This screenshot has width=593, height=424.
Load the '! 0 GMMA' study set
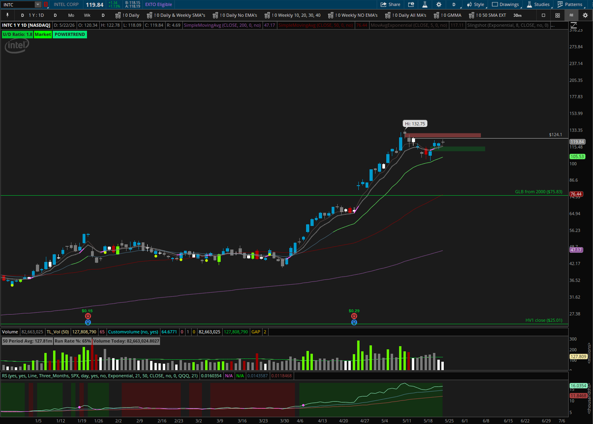click(447, 15)
